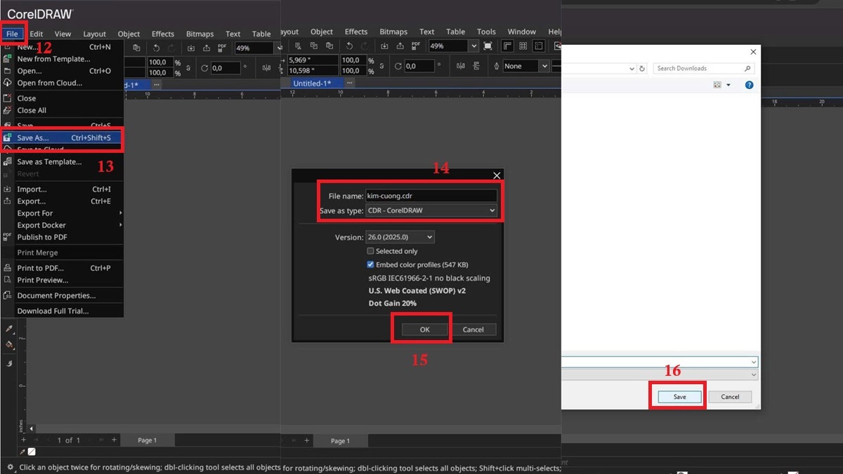This screenshot has height=474, width=843.
Task: Expand the view options dropdown arrow
Action: pyautogui.click(x=728, y=85)
